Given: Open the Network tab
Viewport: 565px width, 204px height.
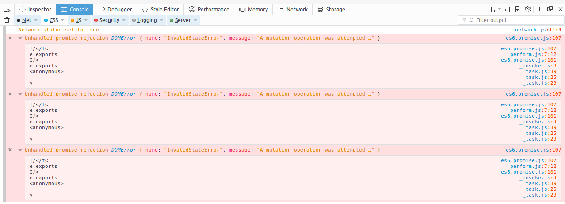Looking at the screenshot, I should pyautogui.click(x=292, y=9).
